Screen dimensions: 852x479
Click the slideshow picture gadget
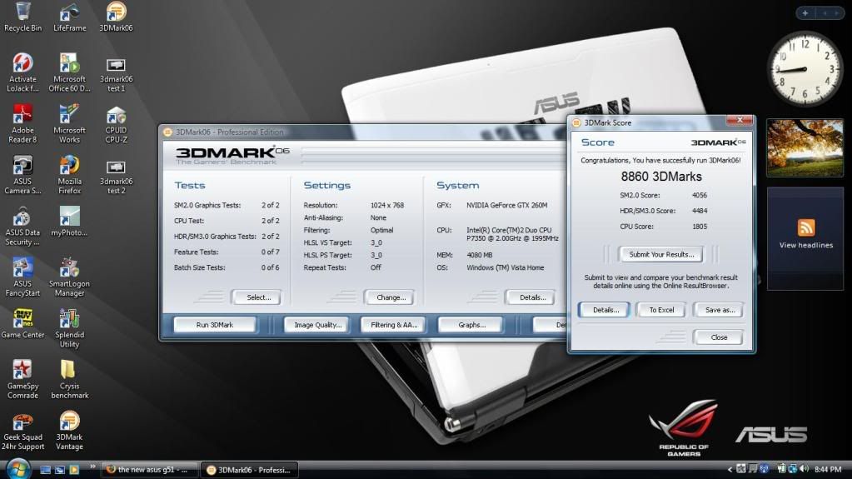pyautogui.click(x=805, y=148)
